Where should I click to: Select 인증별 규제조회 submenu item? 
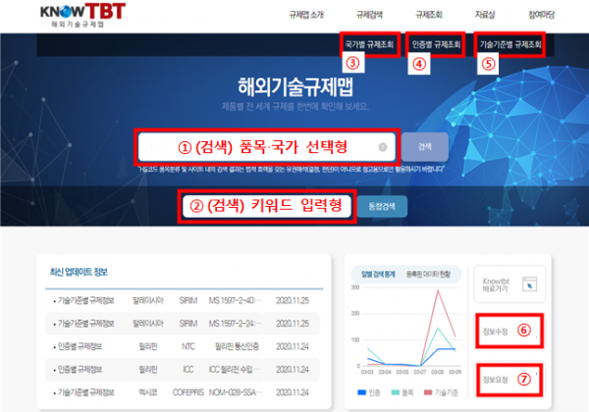(x=435, y=44)
